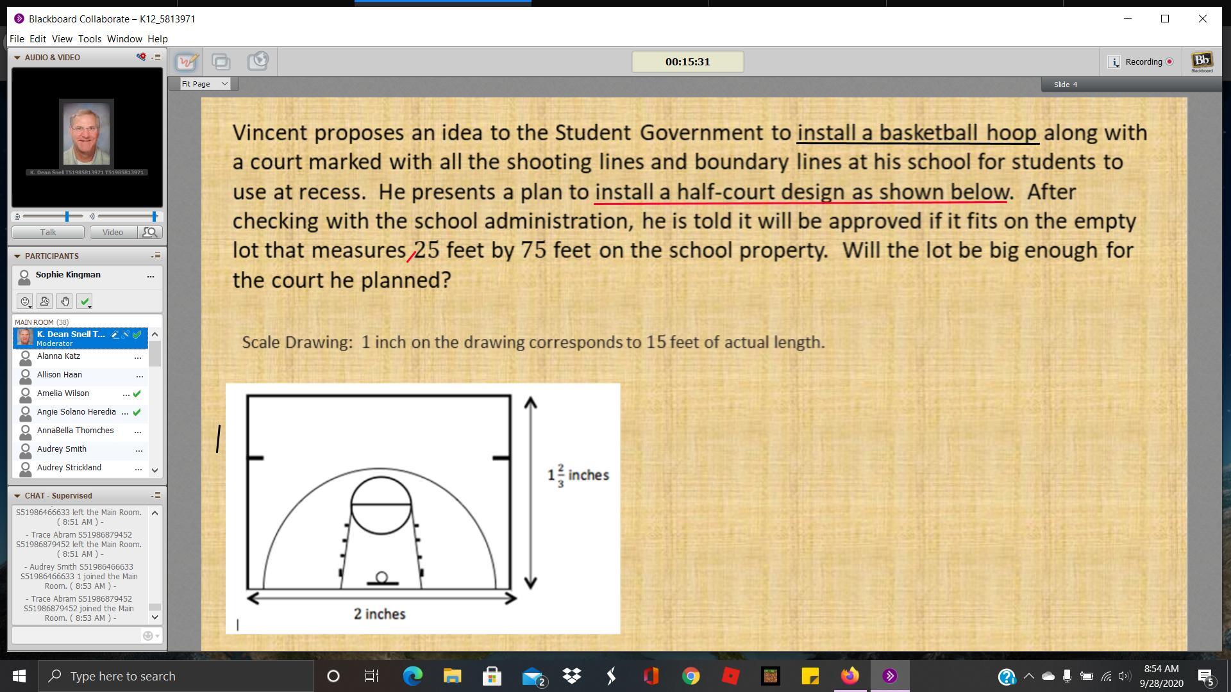Image resolution: width=1231 pixels, height=692 pixels.
Task: Toggle the Talk microphone button
Action: point(48,233)
